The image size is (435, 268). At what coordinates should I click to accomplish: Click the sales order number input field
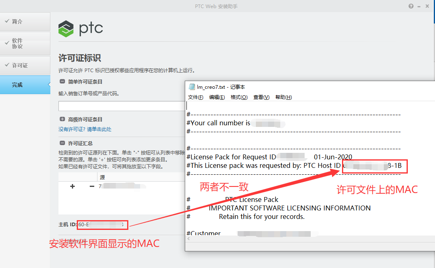121,106
